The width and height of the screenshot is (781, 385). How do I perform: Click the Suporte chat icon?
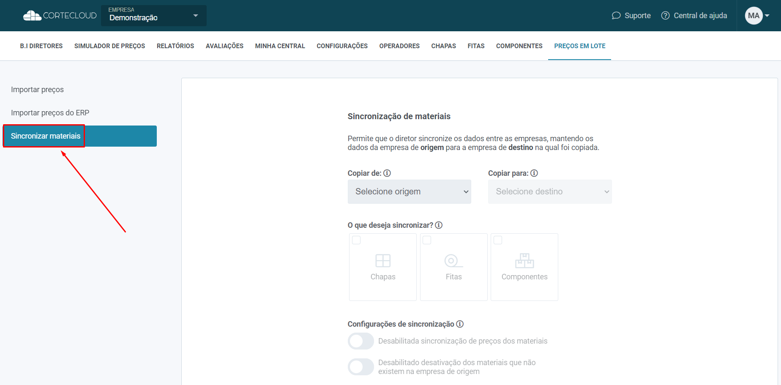[616, 16]
